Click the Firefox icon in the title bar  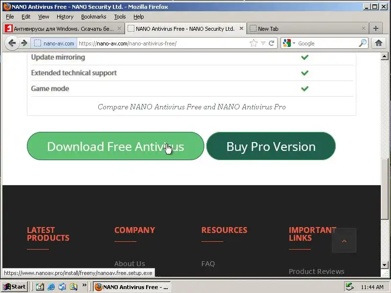click(x=7, y=6)
